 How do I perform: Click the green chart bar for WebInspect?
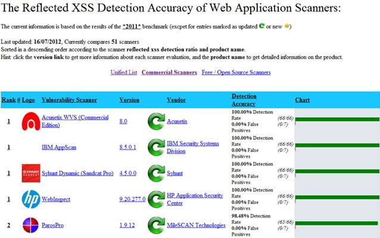coord(337,198)
